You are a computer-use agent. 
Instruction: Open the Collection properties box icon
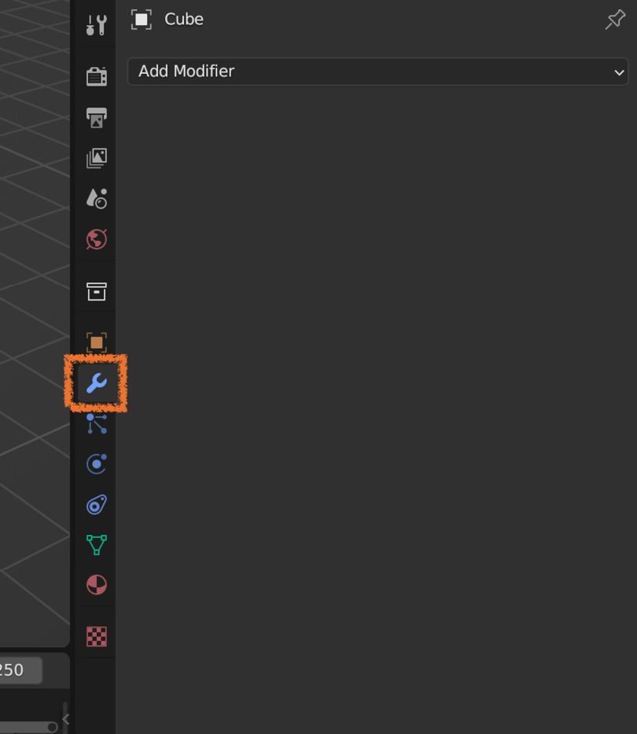97,291
